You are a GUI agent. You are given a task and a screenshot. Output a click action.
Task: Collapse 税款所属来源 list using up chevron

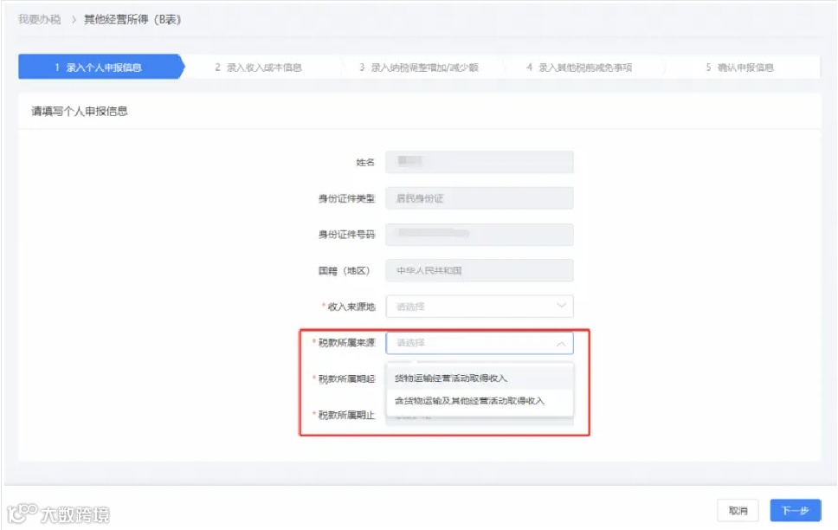coord(561,344)
